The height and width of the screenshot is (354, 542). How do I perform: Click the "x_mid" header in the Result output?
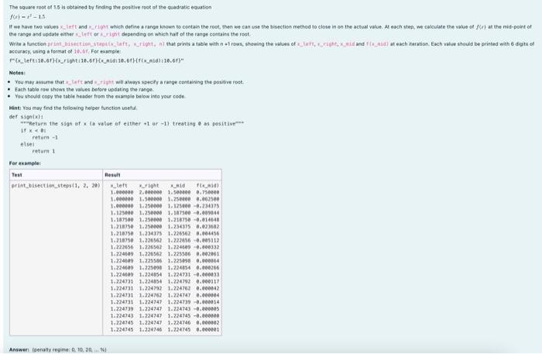(x=177, y=186)
